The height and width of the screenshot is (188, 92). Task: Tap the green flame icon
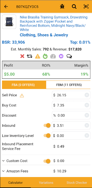coord(45,56)
